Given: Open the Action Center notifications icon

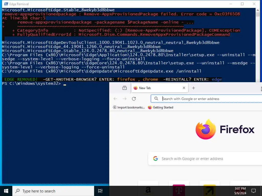Looking at the screenshot, I should coord(254,191).
